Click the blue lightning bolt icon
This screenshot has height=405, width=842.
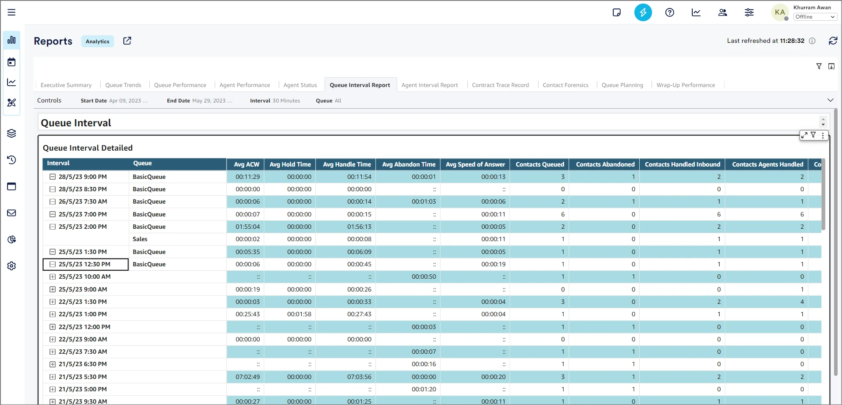click(643, 12)
